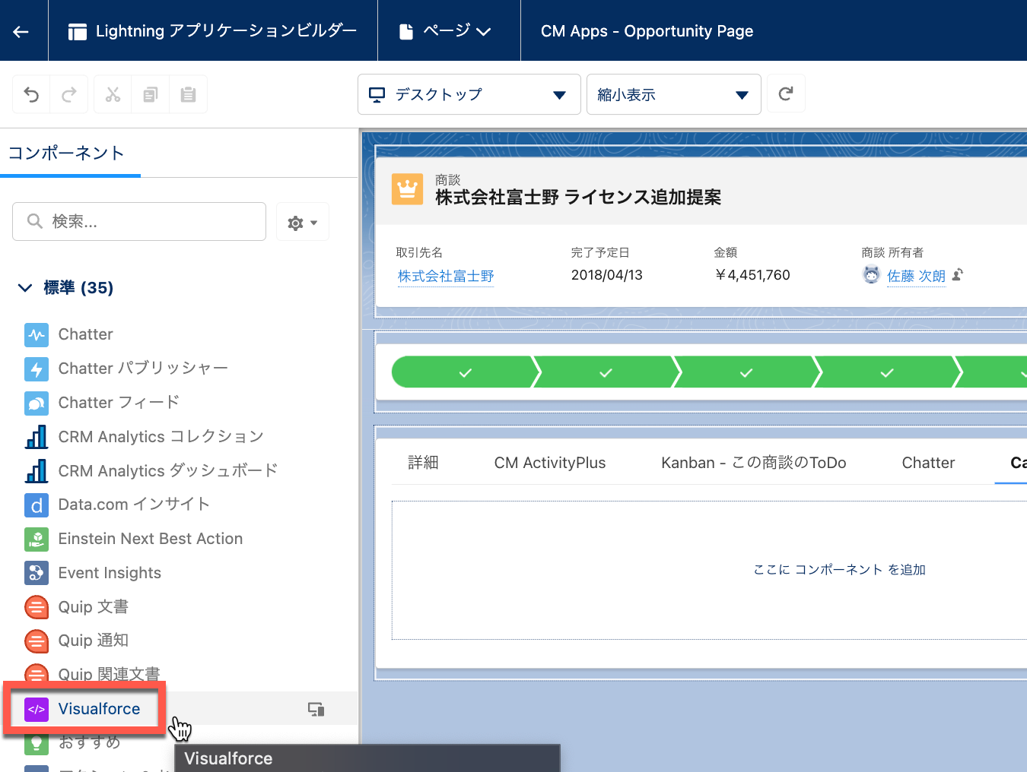The image size is (1027, 772).
Task: Click the undo icon
Action: 31,94
